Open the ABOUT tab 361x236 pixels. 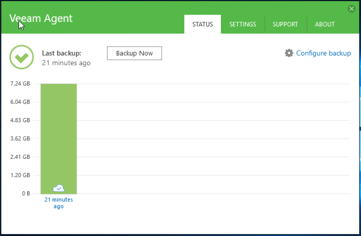click(324, 24)
